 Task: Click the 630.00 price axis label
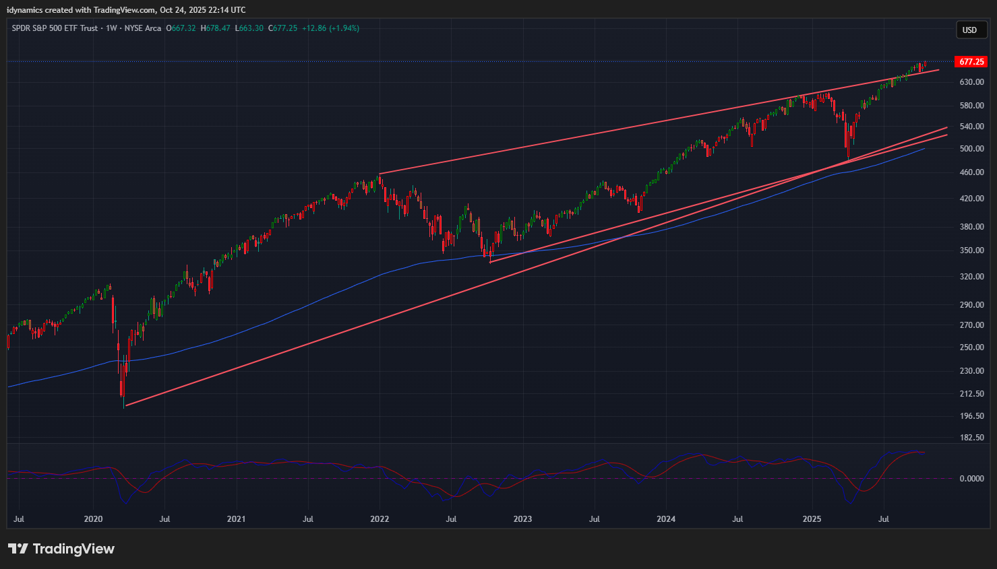tap(971, 82)
